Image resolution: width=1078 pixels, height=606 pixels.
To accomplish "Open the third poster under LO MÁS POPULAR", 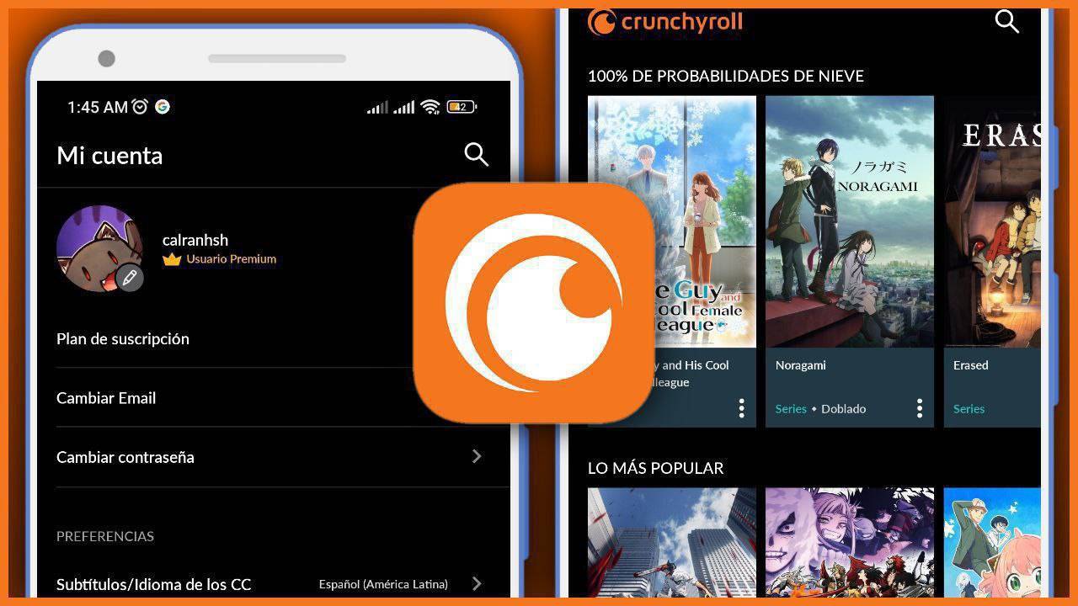I will [992, 543].
